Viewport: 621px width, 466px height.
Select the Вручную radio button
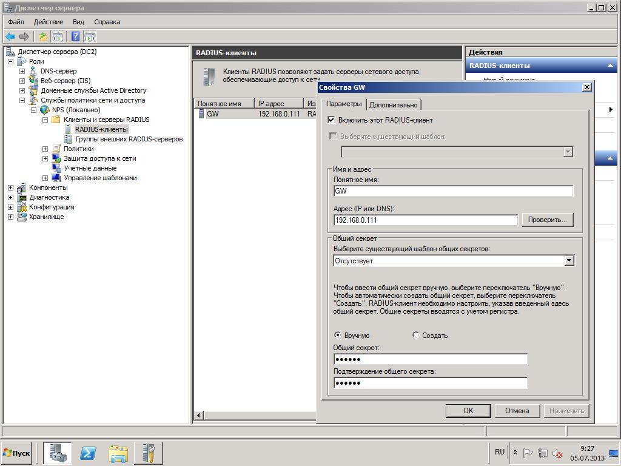(337, 335)
